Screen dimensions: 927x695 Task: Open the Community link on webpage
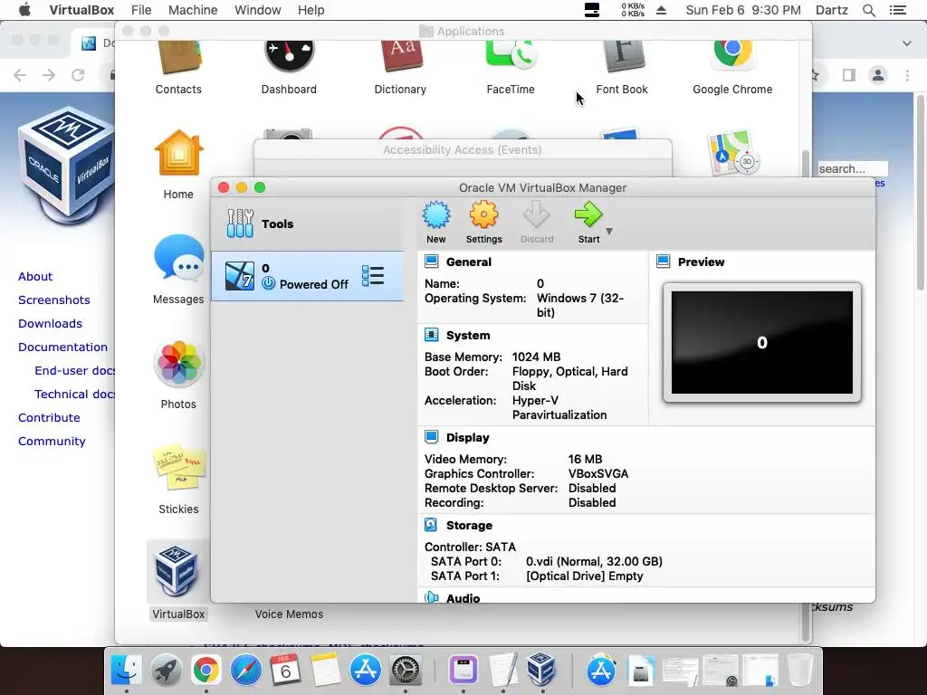pyautogui.click(x=52, y=441)
